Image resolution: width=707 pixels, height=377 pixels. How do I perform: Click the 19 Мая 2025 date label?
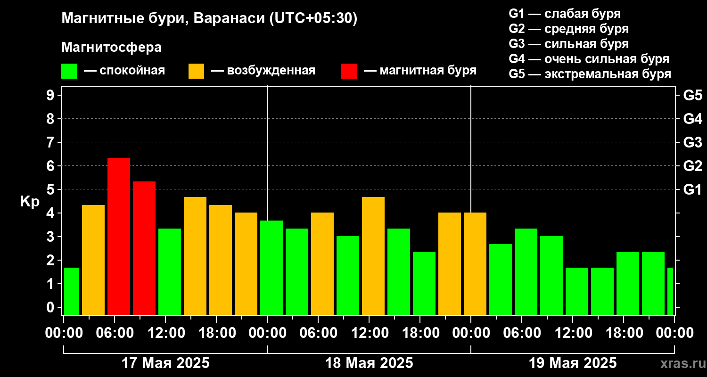573,363
